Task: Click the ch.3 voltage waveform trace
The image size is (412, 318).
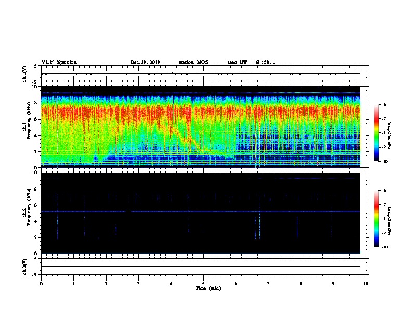Action: 201,267
